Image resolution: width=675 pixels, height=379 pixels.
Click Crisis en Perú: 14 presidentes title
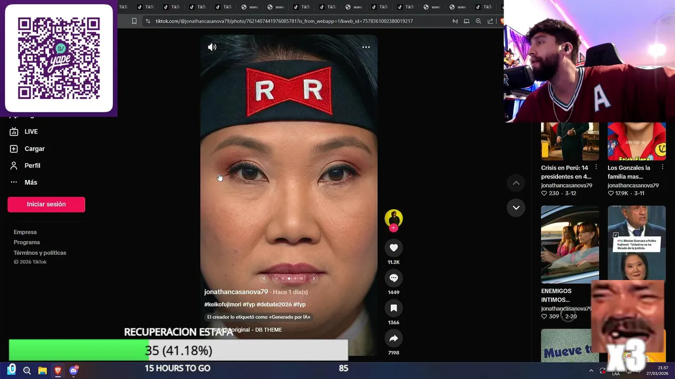coord(566,172)
